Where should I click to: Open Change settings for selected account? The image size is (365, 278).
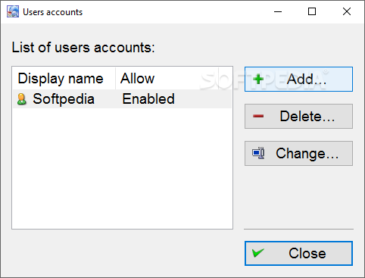[298, 153]
